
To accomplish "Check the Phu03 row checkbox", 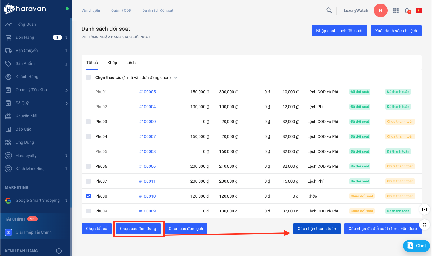I will pos(88,122).
